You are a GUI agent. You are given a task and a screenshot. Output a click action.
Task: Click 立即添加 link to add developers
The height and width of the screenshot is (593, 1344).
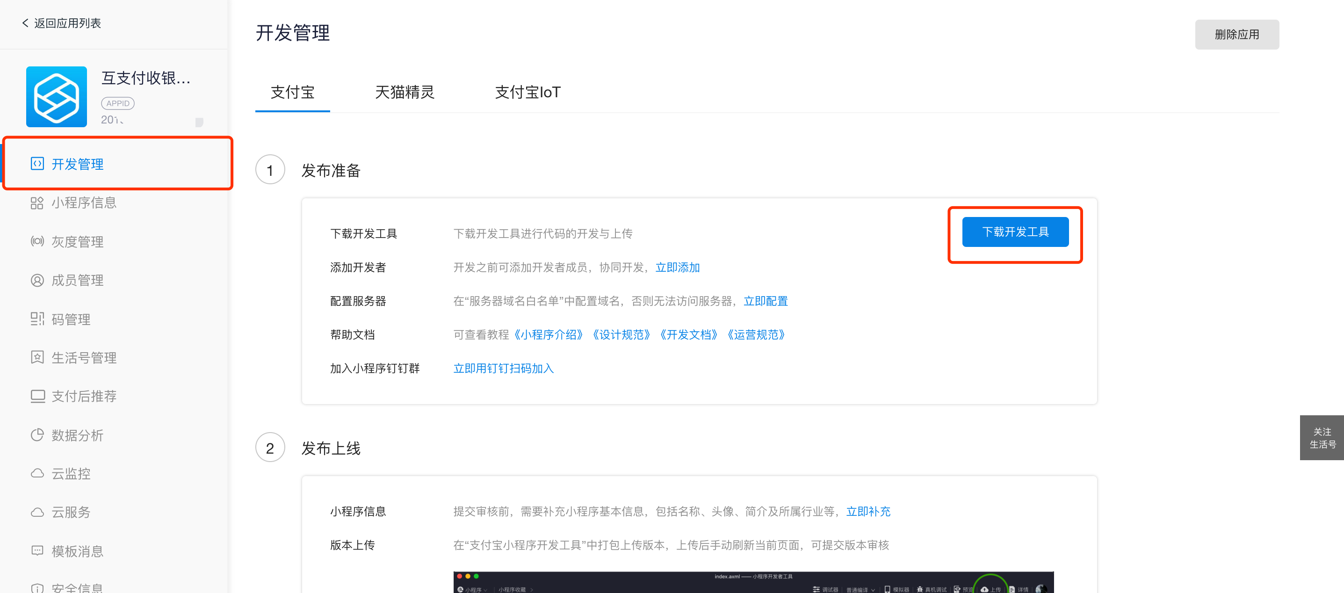[677, 268]
